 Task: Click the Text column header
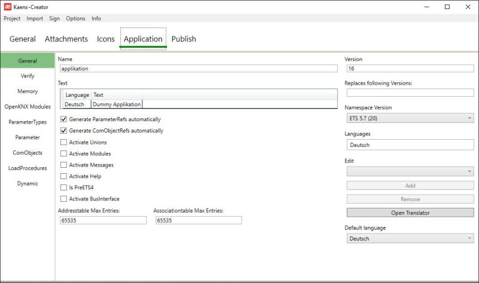117,95
